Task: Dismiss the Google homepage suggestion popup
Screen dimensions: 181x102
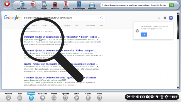Action: point(170,24)
